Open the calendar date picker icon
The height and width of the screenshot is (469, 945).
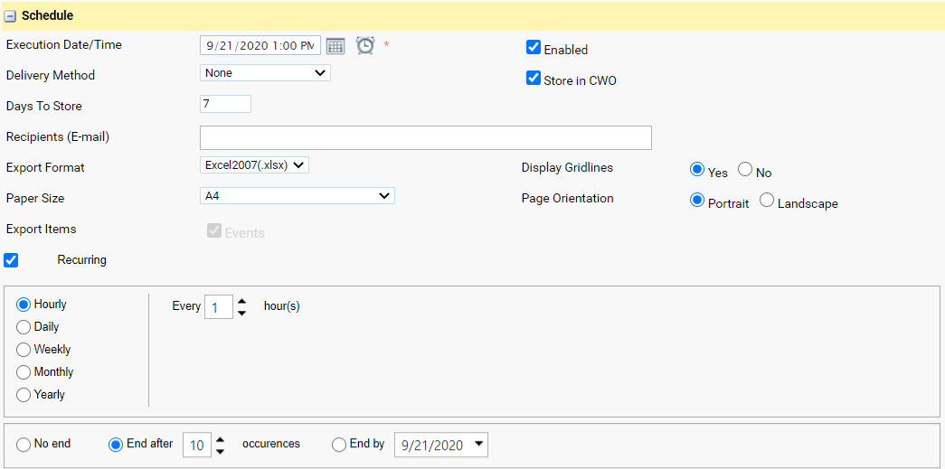point(335,46)
